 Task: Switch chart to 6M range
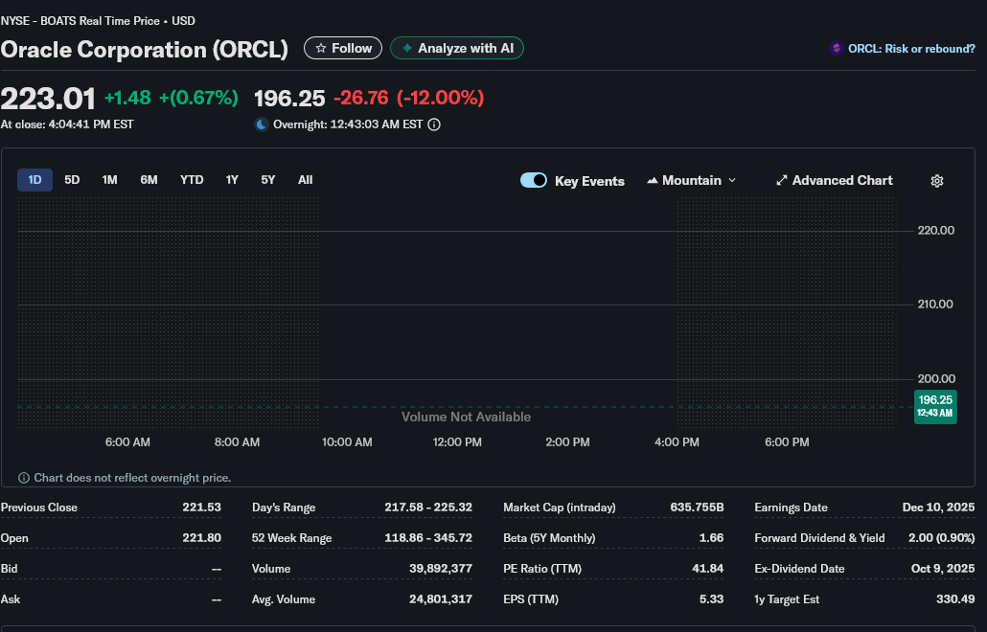click(x=149, y=180)
